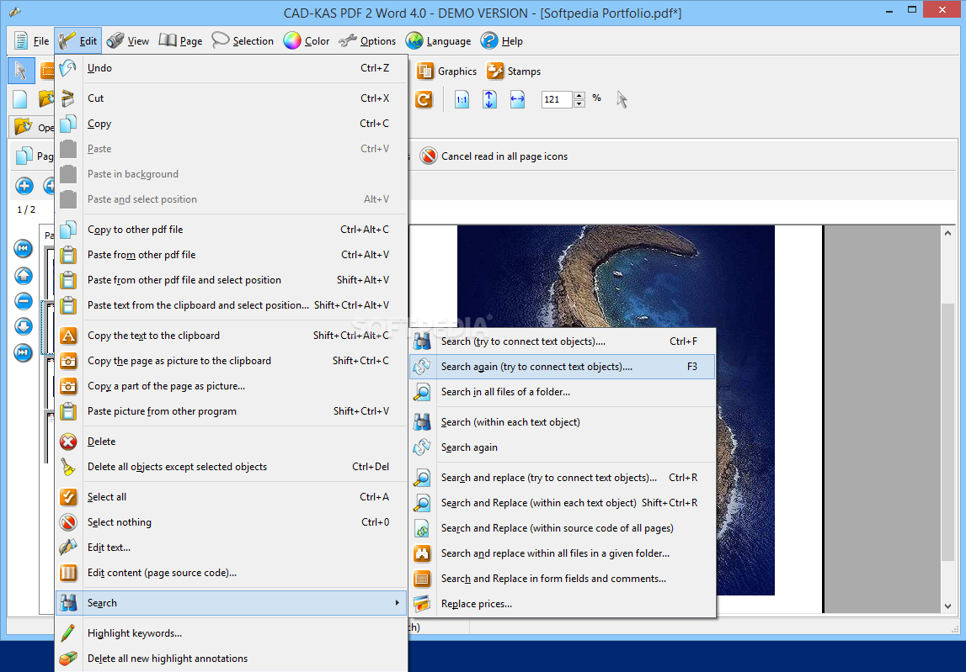Click the zoom percentage input field
Screen dimensions: 966x672
(x=556, y=99)
